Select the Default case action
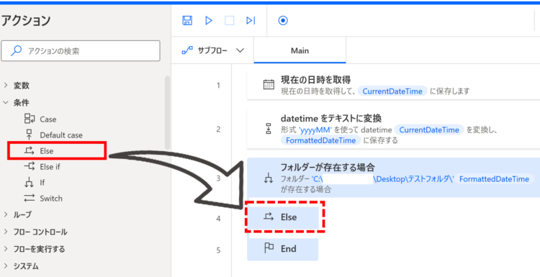Screen dimensions: 540x277 point(61,135)
